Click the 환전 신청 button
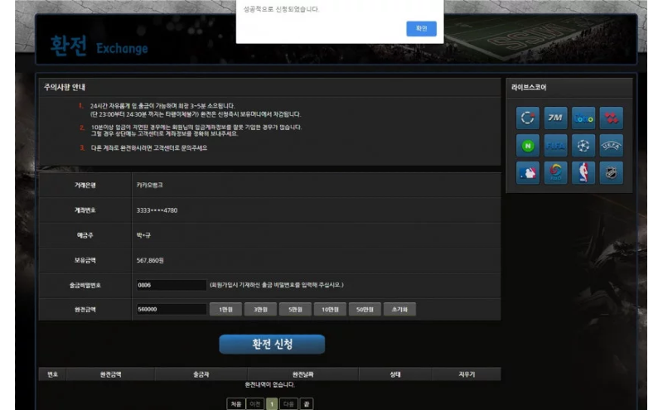Image resolution: width=663 pixels, height=410 pixels. tap(272, 344)
